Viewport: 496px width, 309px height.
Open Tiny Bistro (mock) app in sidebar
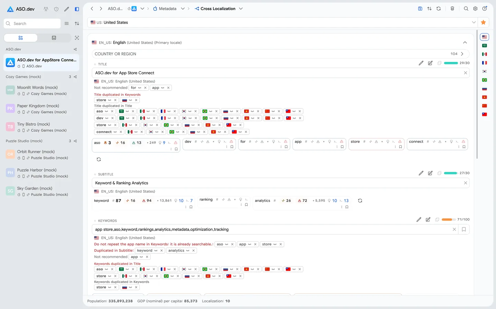(41, 127)
